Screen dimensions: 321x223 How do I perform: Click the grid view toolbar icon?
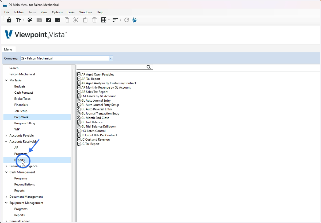[104, 20]
